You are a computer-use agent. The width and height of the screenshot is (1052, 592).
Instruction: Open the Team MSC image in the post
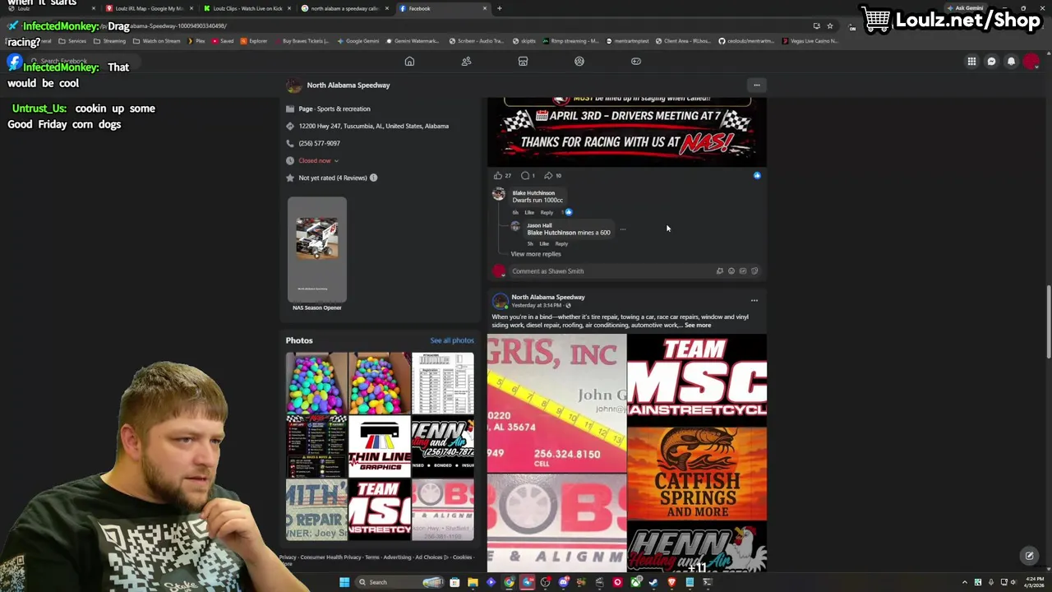(x=697, y=379)
